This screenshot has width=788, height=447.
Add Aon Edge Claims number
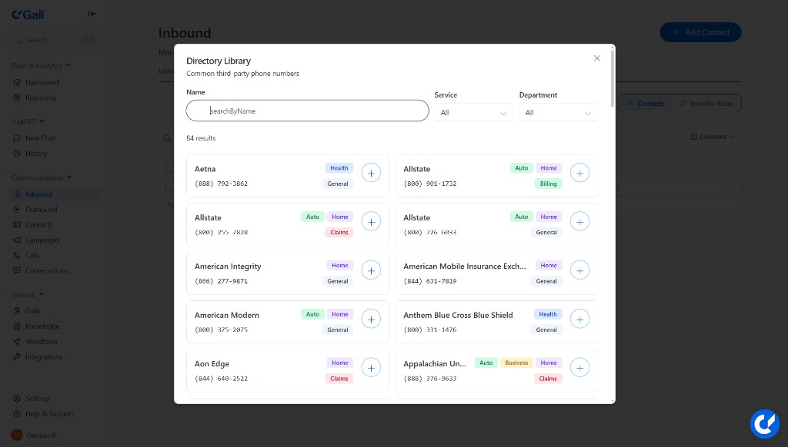click(371, 368)
